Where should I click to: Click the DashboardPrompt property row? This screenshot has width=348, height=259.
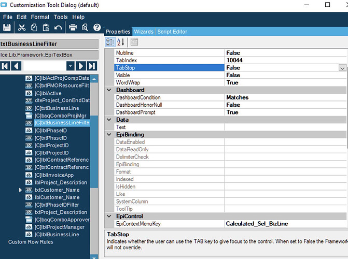230,112
